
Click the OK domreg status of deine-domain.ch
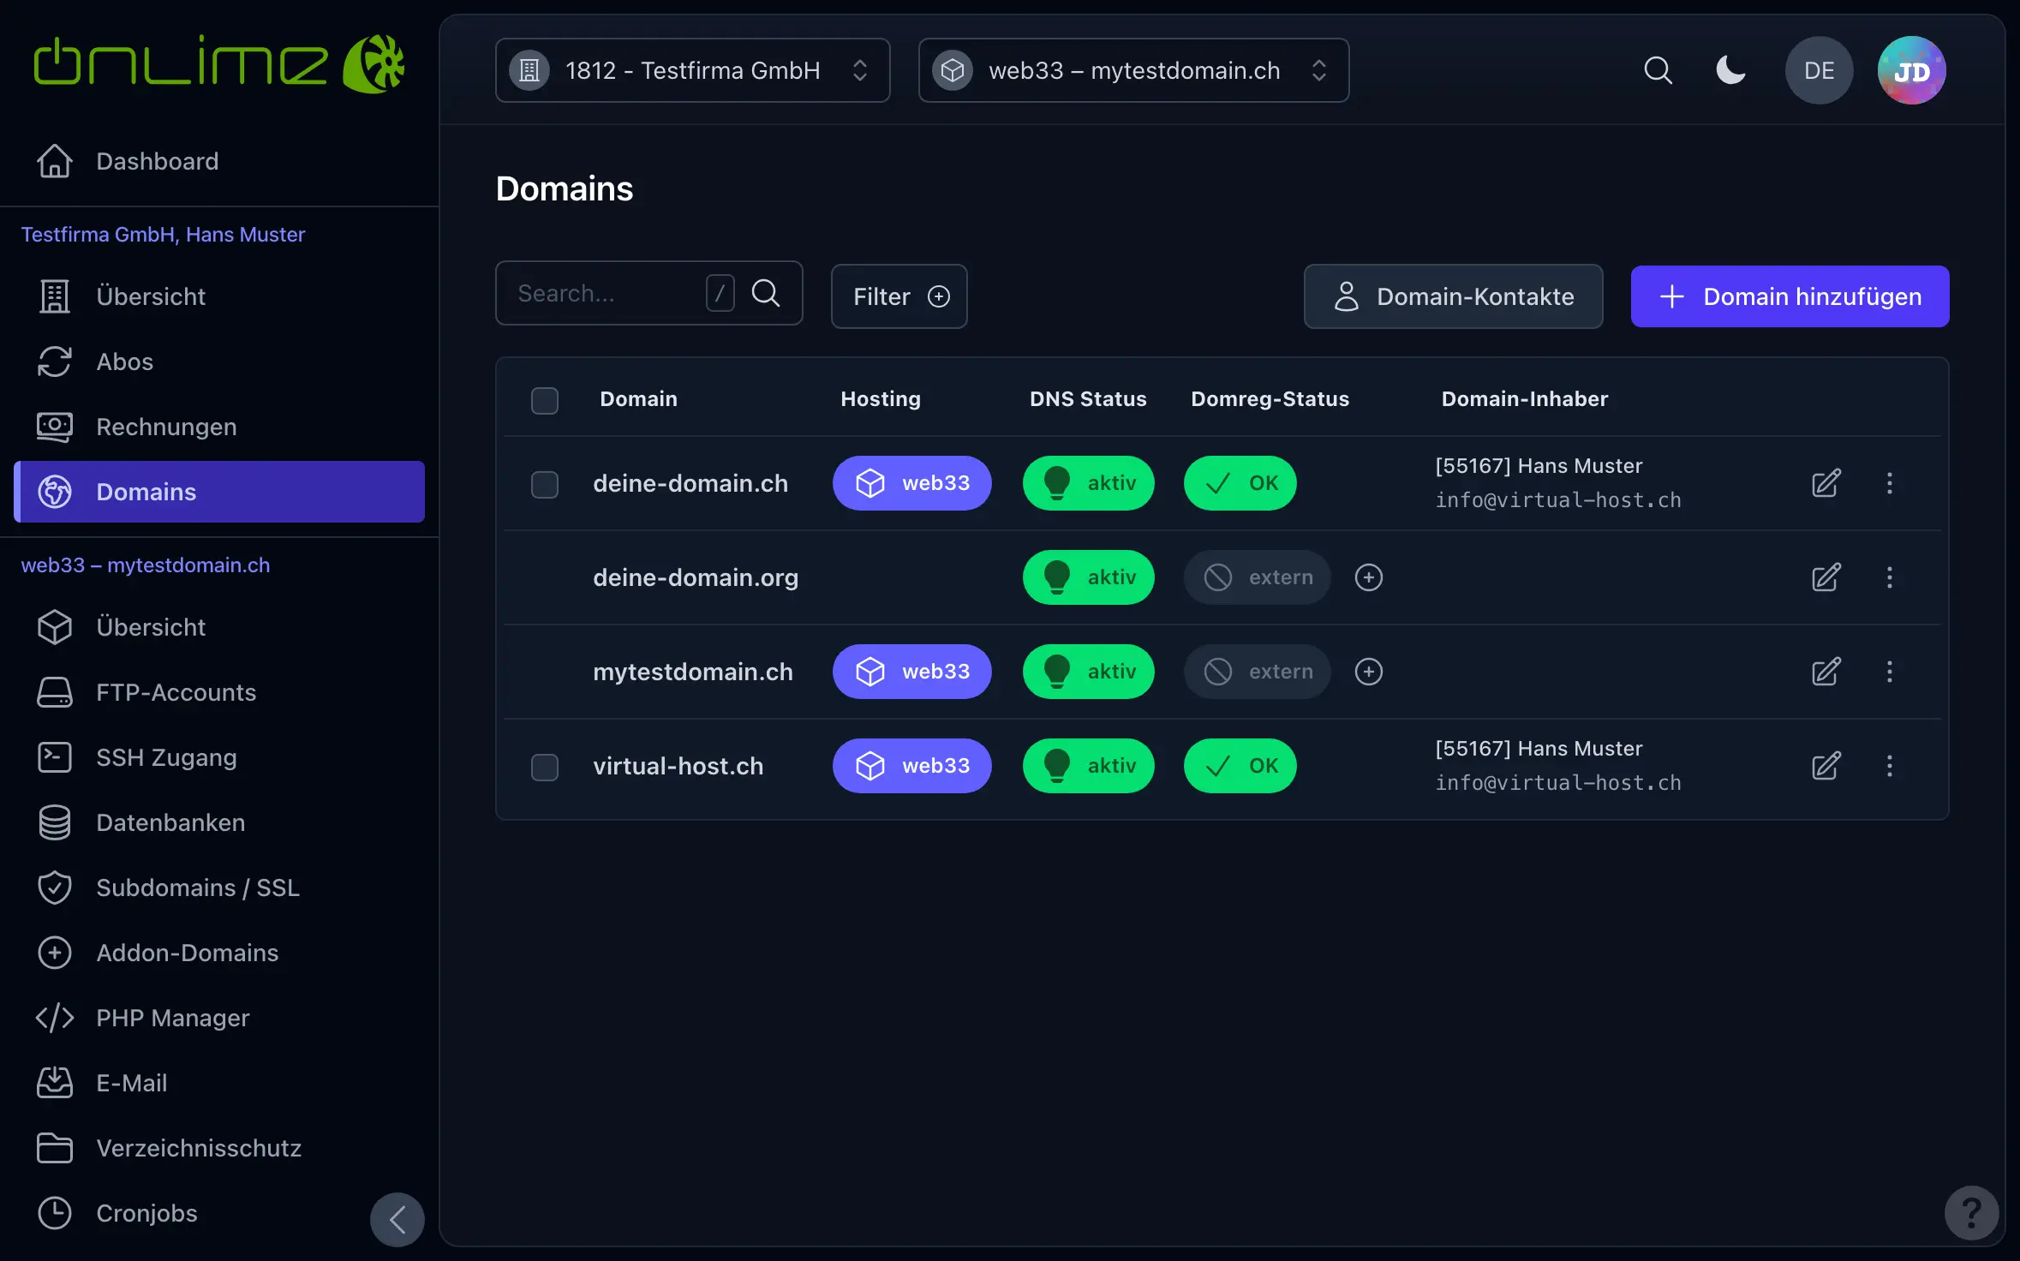click(x=1240, y=483)
